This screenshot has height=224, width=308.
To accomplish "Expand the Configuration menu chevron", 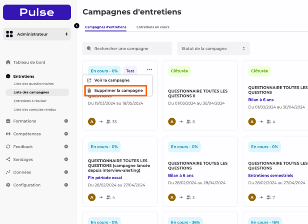I will (x=66, y=185).
